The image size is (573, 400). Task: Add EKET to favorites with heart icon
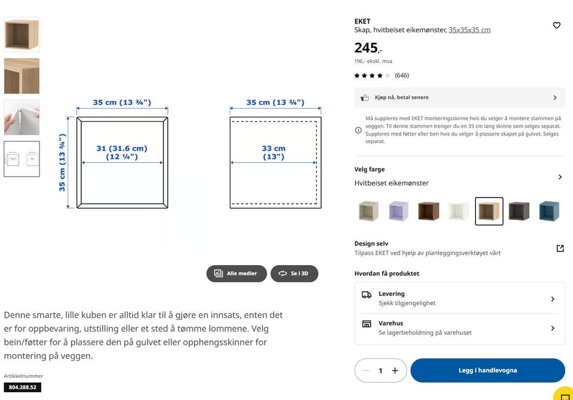(x=556, y=25)
